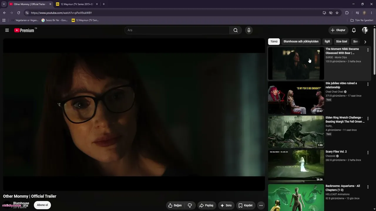Switch to the 12 Maymun TV Series tab
Viewport: 376px width, 211px height.
coord(77,4)
